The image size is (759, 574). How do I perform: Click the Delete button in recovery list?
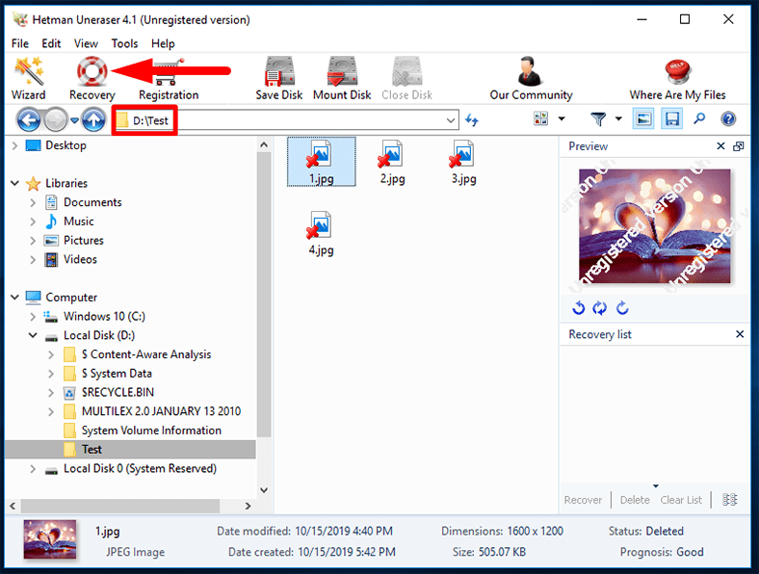coord(635,500)
